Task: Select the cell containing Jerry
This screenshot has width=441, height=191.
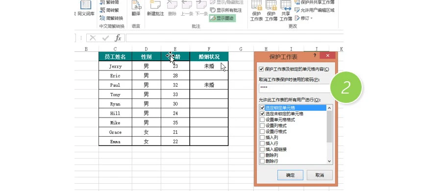Action: point(115,66)
